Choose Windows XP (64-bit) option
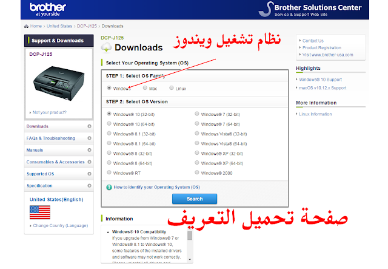This screenshot has width=388, height=269. click(196, 163)
